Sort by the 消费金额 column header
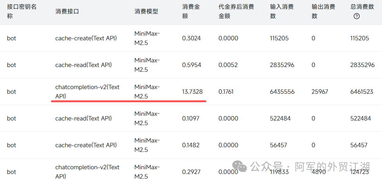Viewport: 382px width, 182px height. [190, 11]
